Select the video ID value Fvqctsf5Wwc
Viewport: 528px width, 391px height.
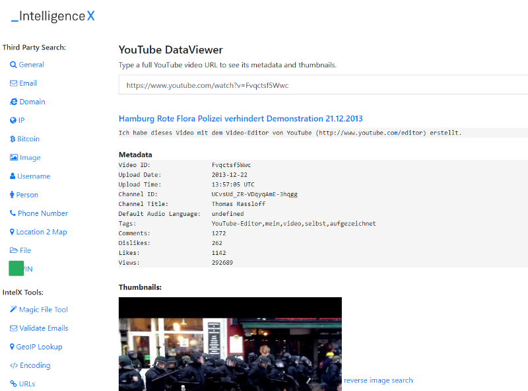tap(231, 165)
